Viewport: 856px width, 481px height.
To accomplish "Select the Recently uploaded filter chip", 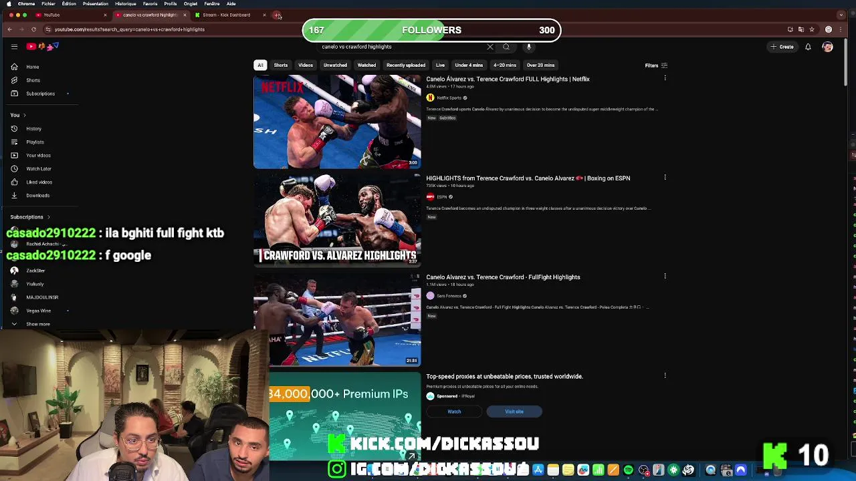I will 406,65.
